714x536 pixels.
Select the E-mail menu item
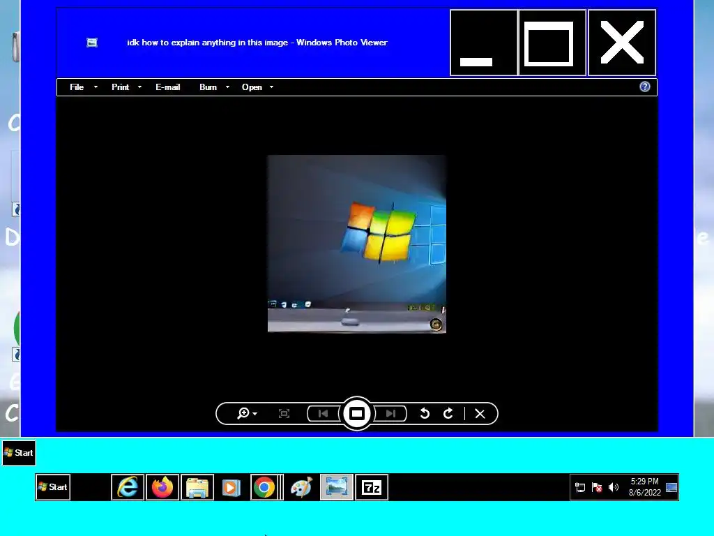167,87
